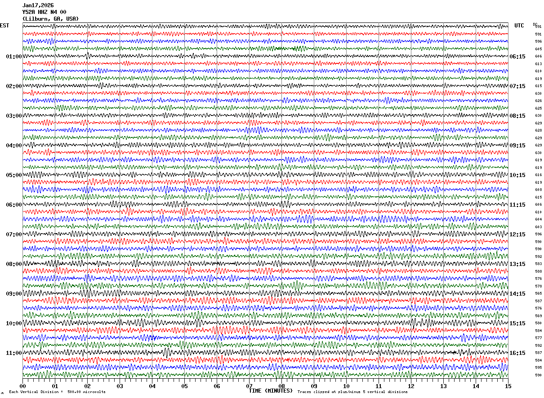Click the DC offset value 625
Viewport: 544px width, 398px height.
(x=538, y=108)
